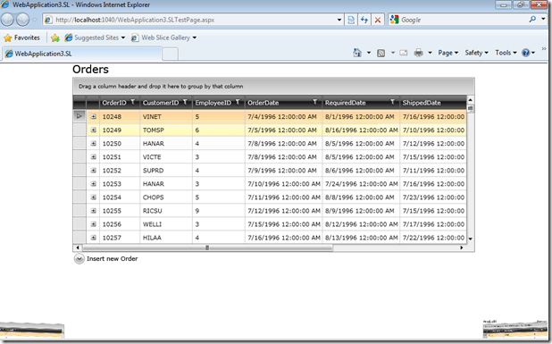Image resolution: width=552 pixels, height=344 pixels.
Task: Click the search magnifier icon
Action: point(532,20)
